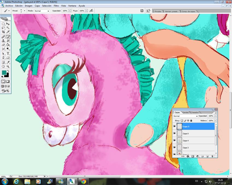This screenshot has height=185, width=232.
Task: Select the Slice tool
Action: click(8, 32)
